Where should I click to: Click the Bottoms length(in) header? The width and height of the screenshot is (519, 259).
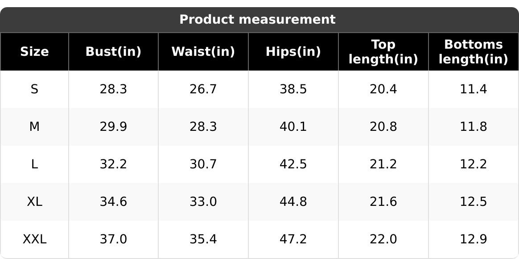click(474, 52)
